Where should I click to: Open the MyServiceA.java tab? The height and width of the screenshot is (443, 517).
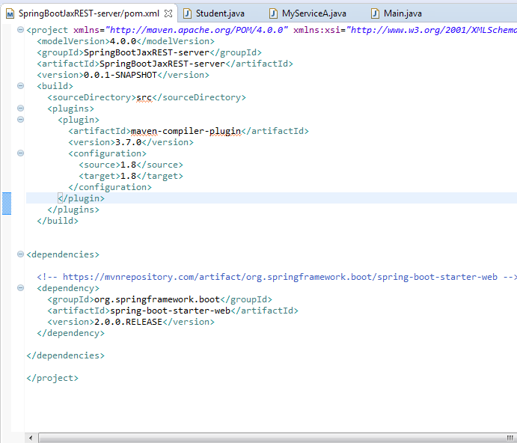pyautogui.click(x=314, y=13)
